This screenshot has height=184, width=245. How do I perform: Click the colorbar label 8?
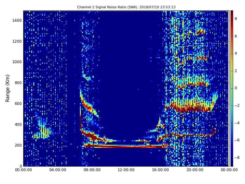236,19
